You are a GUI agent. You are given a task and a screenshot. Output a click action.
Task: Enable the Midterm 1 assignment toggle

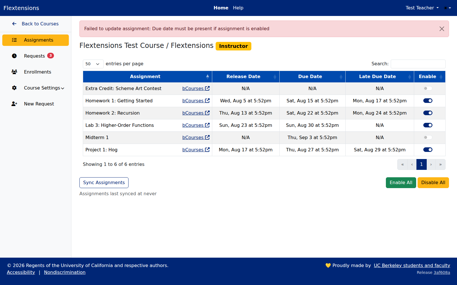click(x=428, y=137)
